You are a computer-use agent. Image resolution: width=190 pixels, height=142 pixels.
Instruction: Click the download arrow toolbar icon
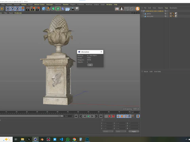[x=122, y=9]
